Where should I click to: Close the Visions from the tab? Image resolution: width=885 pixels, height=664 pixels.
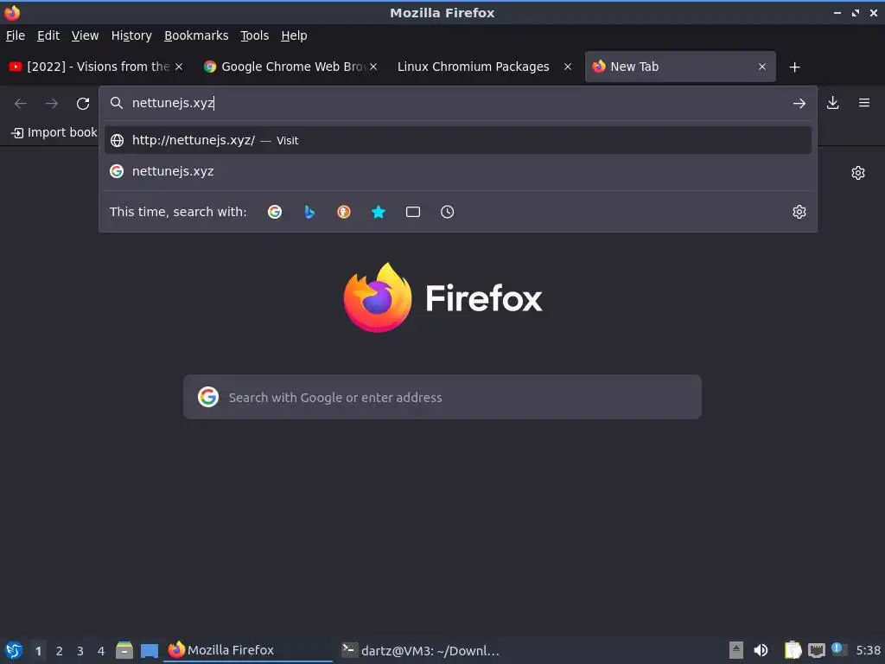point(179,67)
